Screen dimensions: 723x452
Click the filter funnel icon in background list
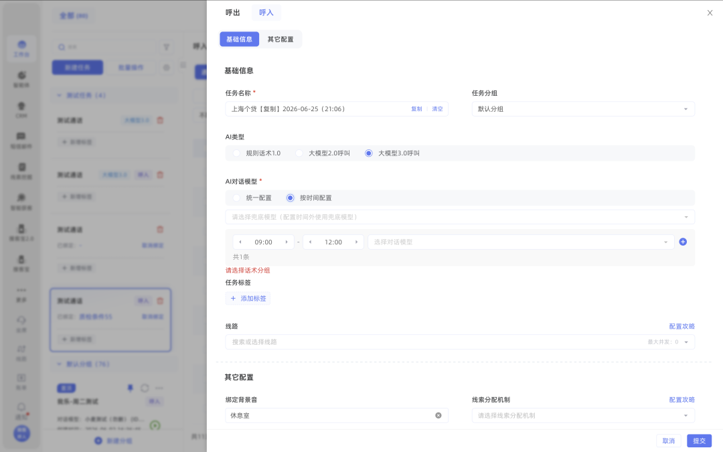[167, 47]
